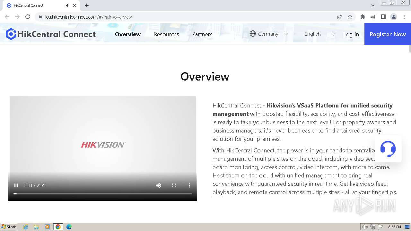This screenshot has height=231, width=411.
Task: Open File Explorer from taskbar
Action: click(36, 227)
